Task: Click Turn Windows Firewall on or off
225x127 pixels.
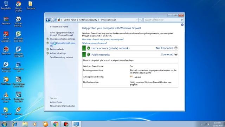Action: pyautogui.click(x=63, y=44)
